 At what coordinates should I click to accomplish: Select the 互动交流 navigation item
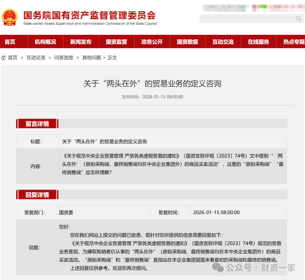tap(223, 42)
